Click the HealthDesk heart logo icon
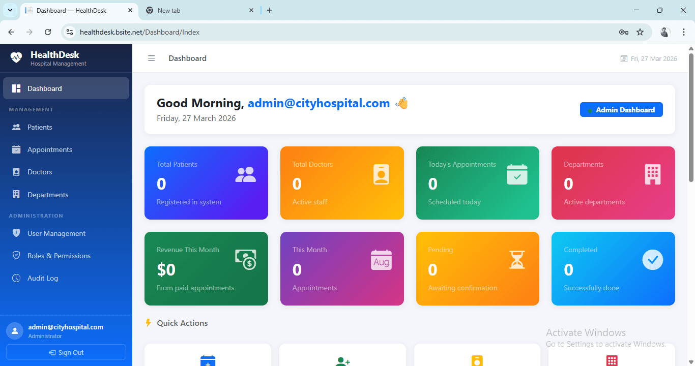Screen dimensions: 695x366 (x=16, y=57)
